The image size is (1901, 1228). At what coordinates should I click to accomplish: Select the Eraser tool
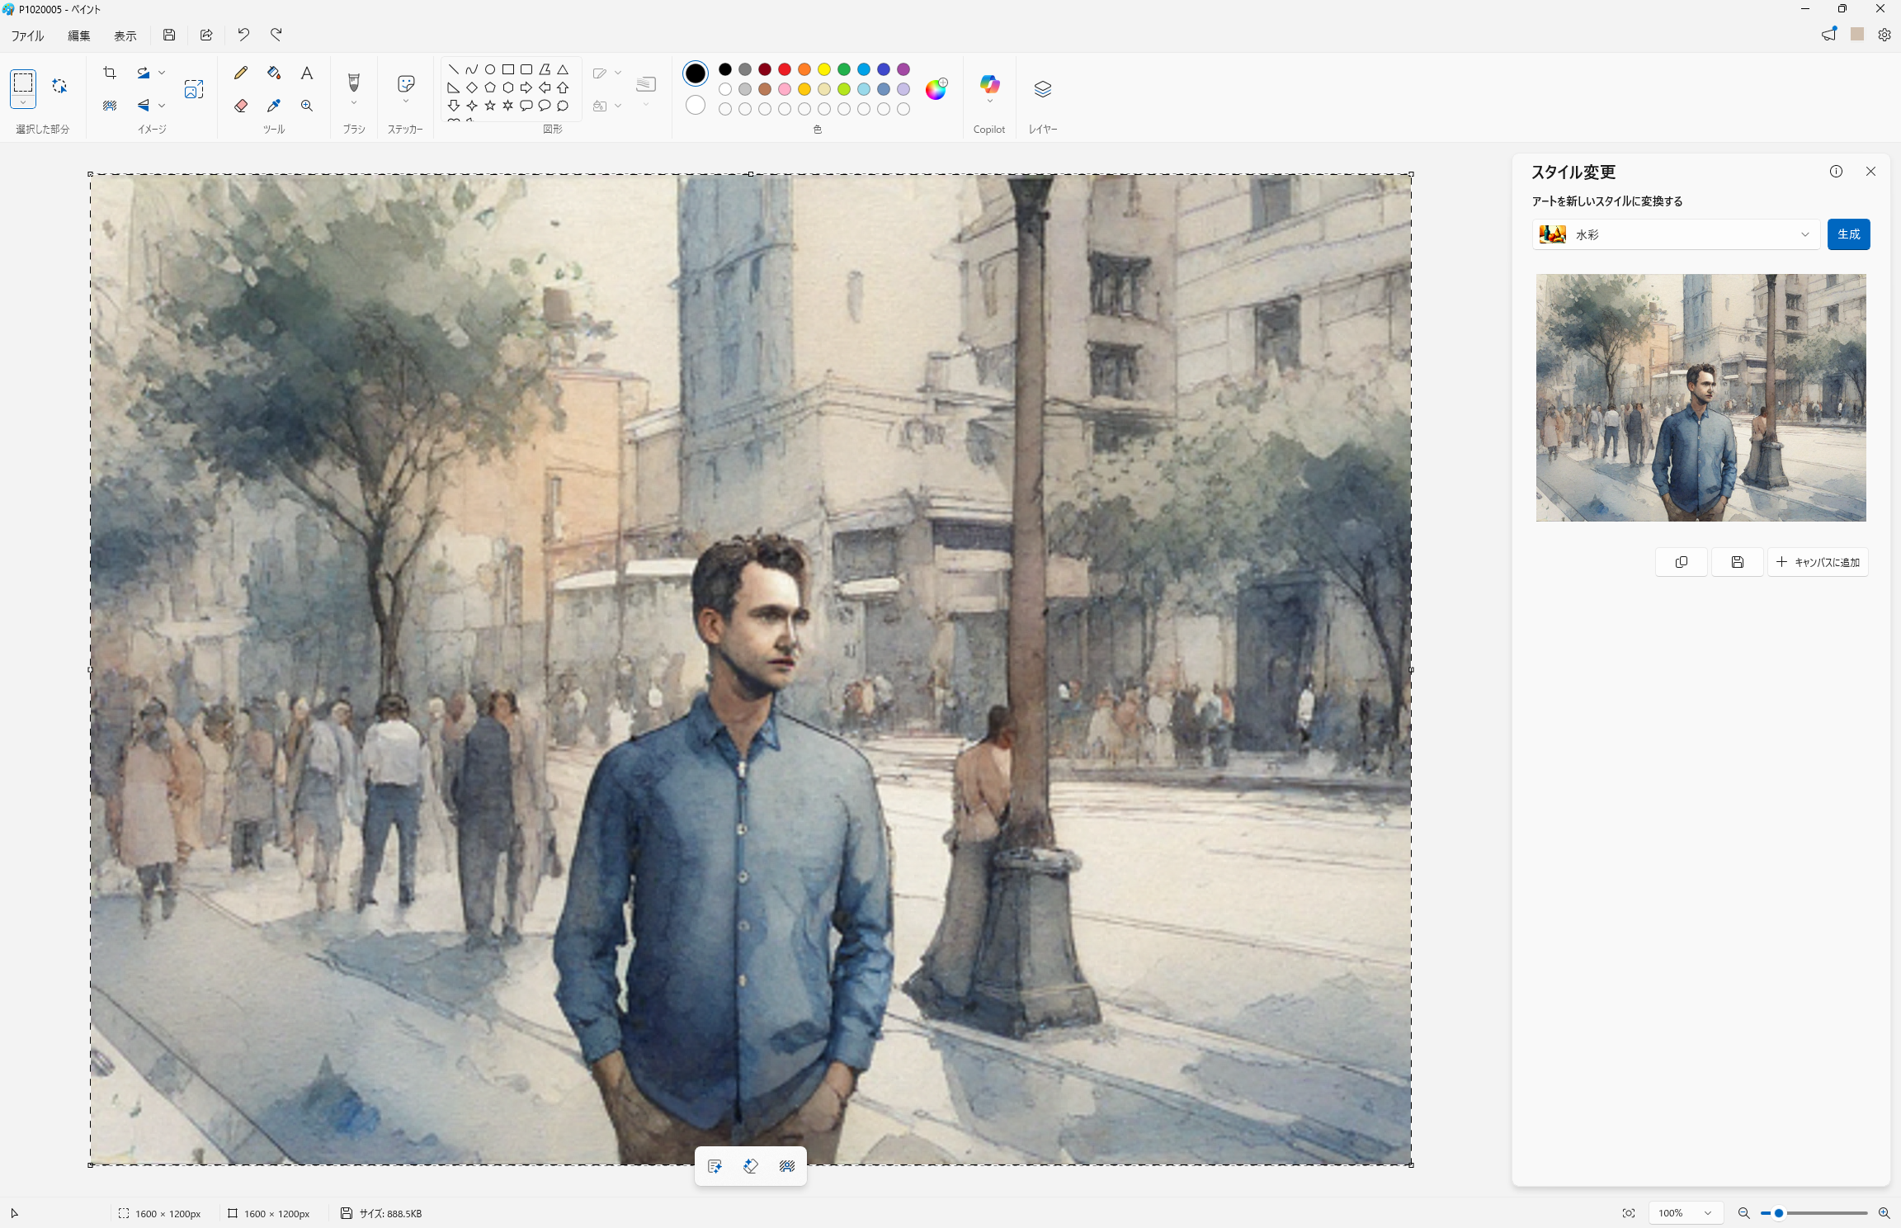point(240,106)
